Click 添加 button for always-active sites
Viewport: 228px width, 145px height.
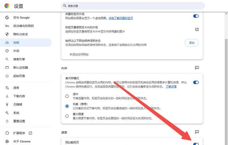(x=191, y=43)
